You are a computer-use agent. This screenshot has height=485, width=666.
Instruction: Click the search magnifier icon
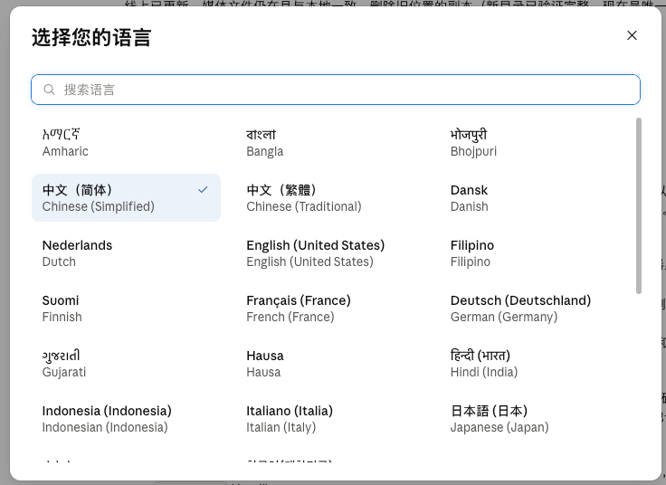[x=49, y=90]
